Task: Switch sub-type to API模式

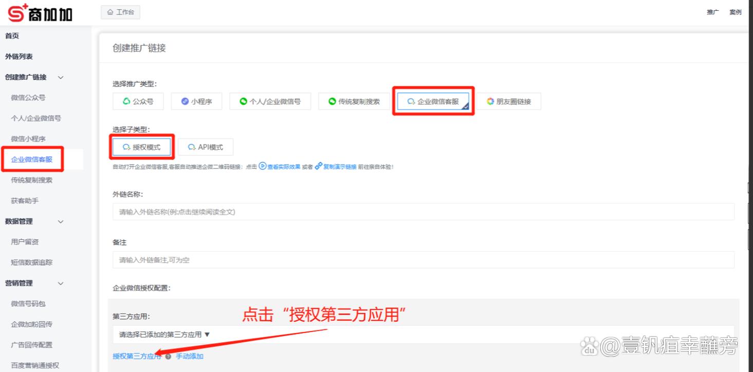Action: point(205,147)
